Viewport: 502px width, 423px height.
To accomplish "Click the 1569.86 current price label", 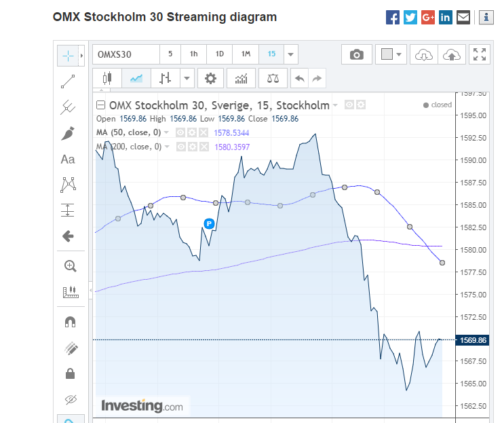I will [x=473, y=340].
